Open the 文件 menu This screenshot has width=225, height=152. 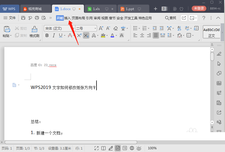tap(10, 18)
